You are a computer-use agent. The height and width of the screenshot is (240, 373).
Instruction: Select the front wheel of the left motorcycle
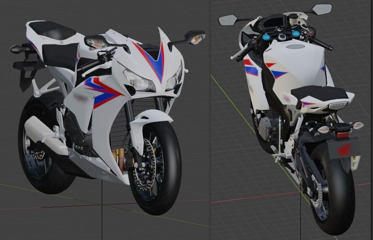tap(155, 168)
